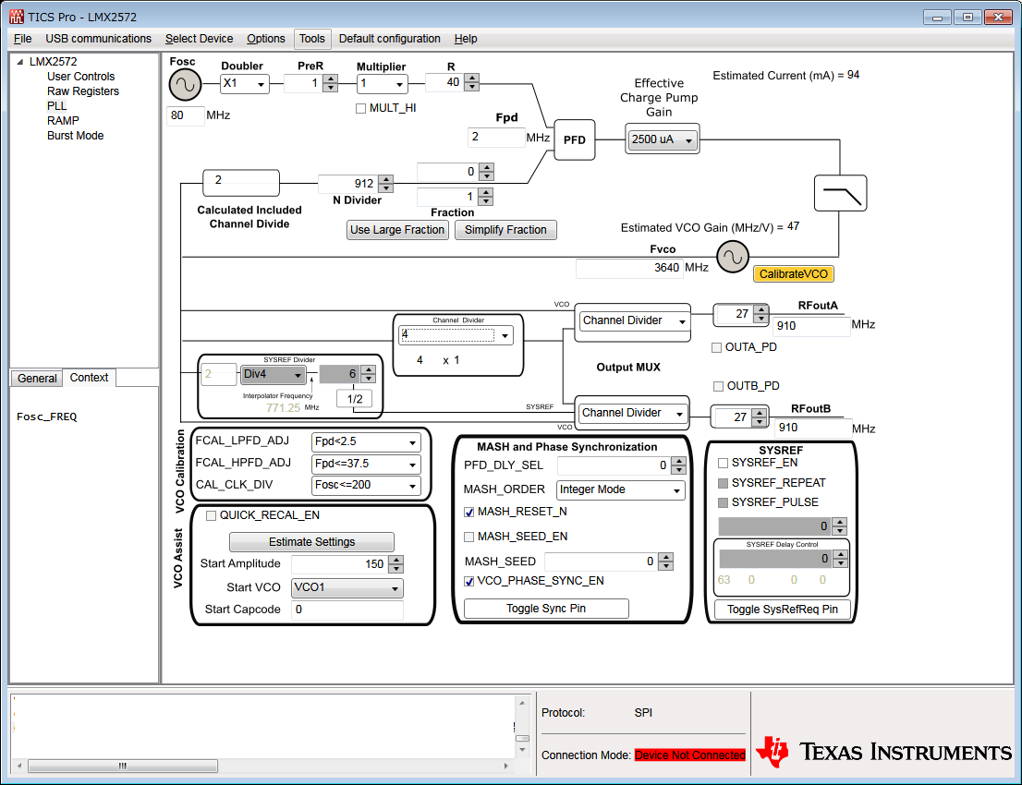This screenshot has width=1022, height=785.
Task: Click the Use Large Fraction button
Action: [397, 230]
